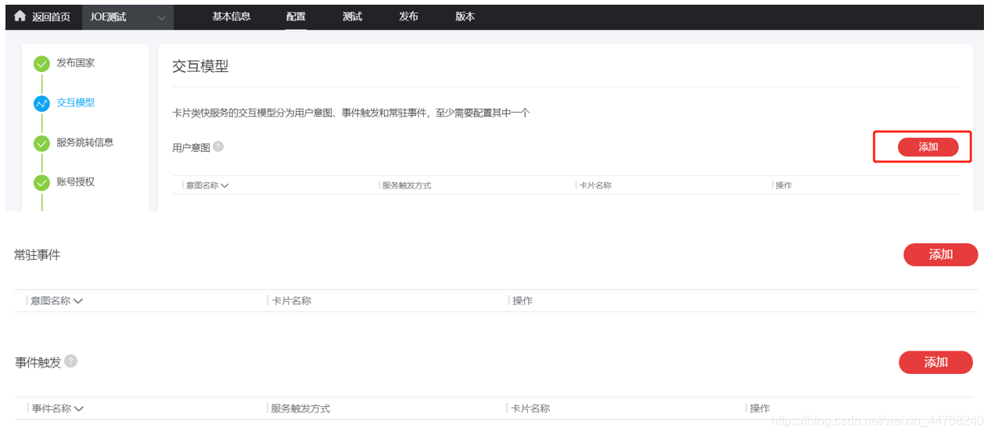Viewport: 991px width, 435px height.
Task: Select 交互模型 step in the sidebar
Action: point(75,102)
